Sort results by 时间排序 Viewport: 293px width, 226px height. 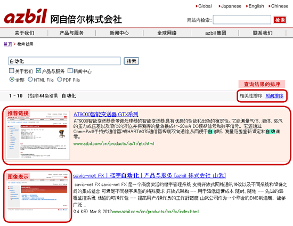click(274, 96)
